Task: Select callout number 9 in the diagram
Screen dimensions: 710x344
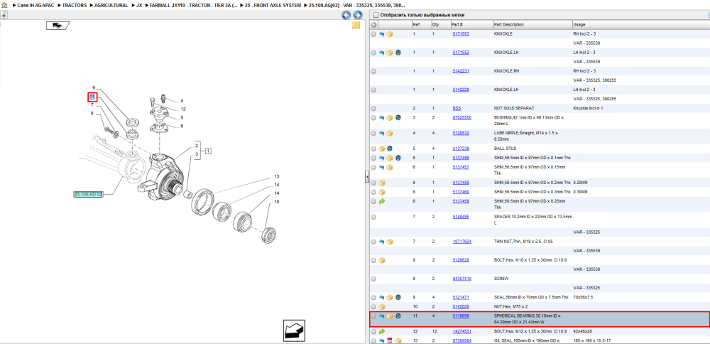Action: [x=94, y=88]
